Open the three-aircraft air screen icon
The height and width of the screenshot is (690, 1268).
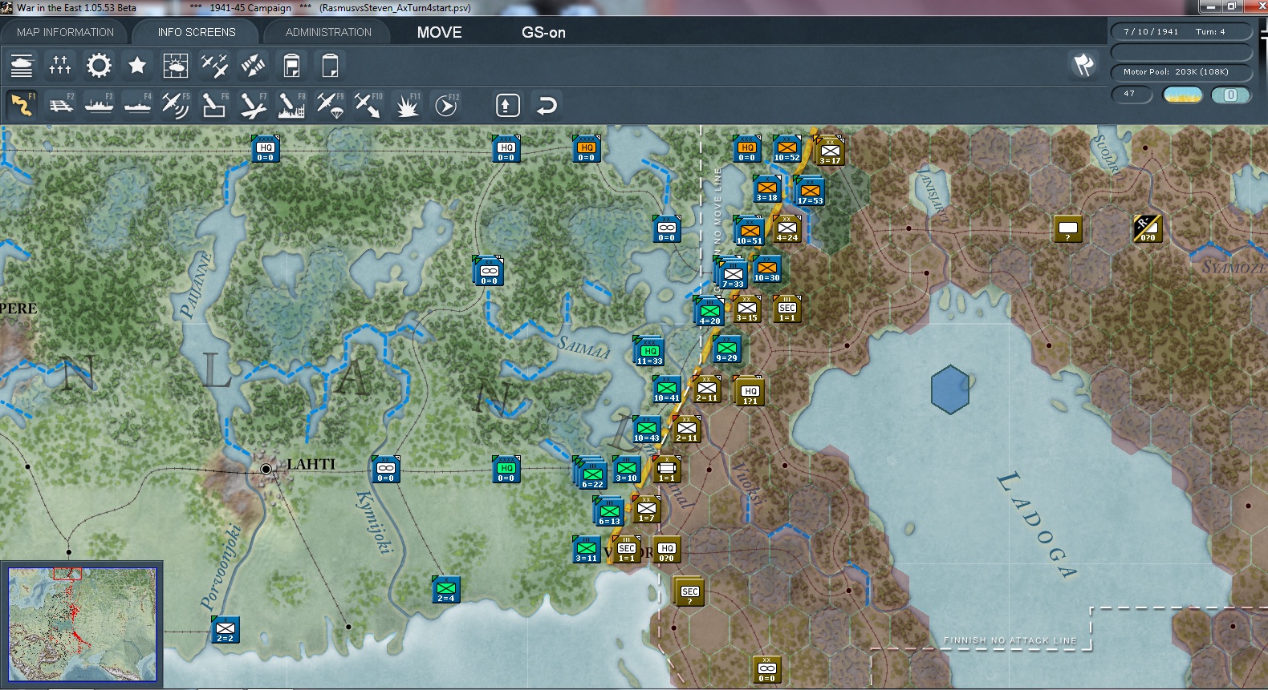pos(214,65)
